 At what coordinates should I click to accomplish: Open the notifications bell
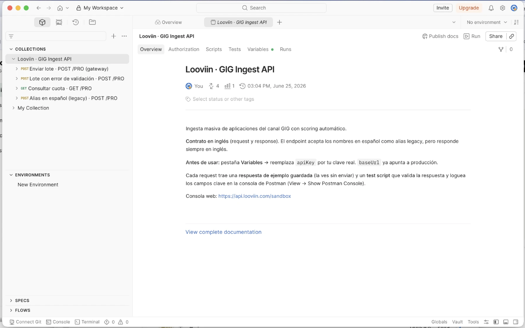coord(491,8)
